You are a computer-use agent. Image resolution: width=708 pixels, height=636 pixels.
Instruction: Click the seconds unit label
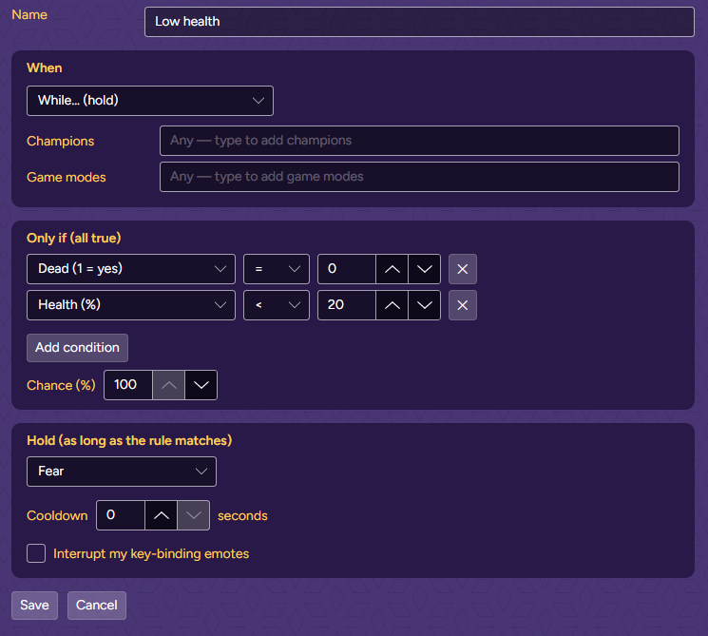pos(242,515)
